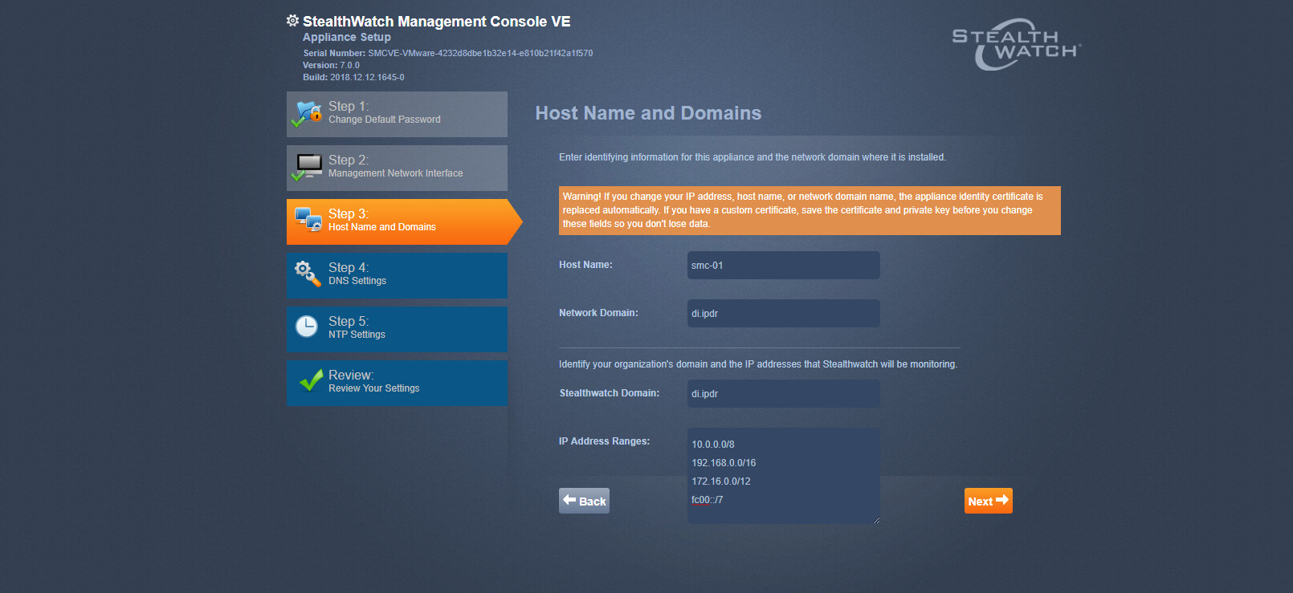Click the Step 5 clock icon
The height and width of the screenshot is (593, 1293).
(307, 327)
